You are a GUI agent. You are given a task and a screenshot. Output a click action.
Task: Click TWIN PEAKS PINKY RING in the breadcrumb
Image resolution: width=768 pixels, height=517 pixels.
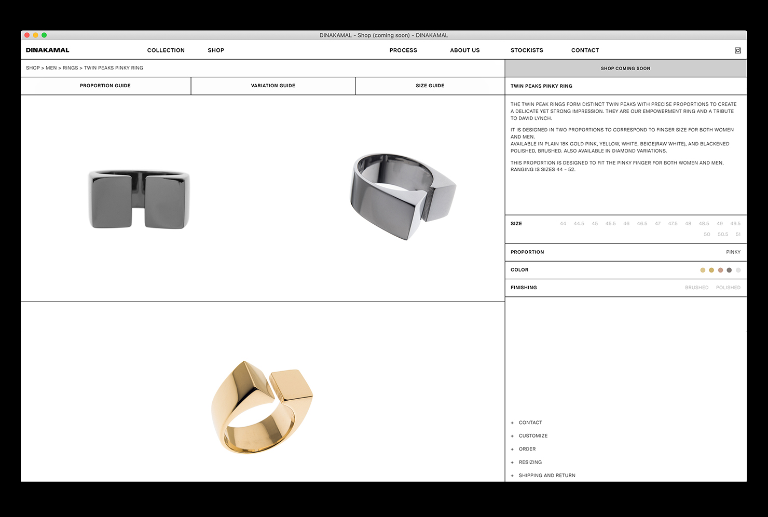(x=114, y=68)
